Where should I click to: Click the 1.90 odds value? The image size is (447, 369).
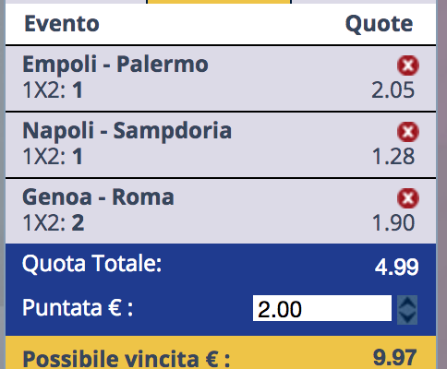[393, 222]
